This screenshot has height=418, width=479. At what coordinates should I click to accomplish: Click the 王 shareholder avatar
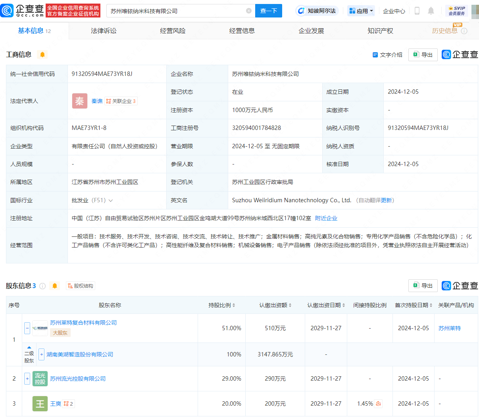click(40, 404)
